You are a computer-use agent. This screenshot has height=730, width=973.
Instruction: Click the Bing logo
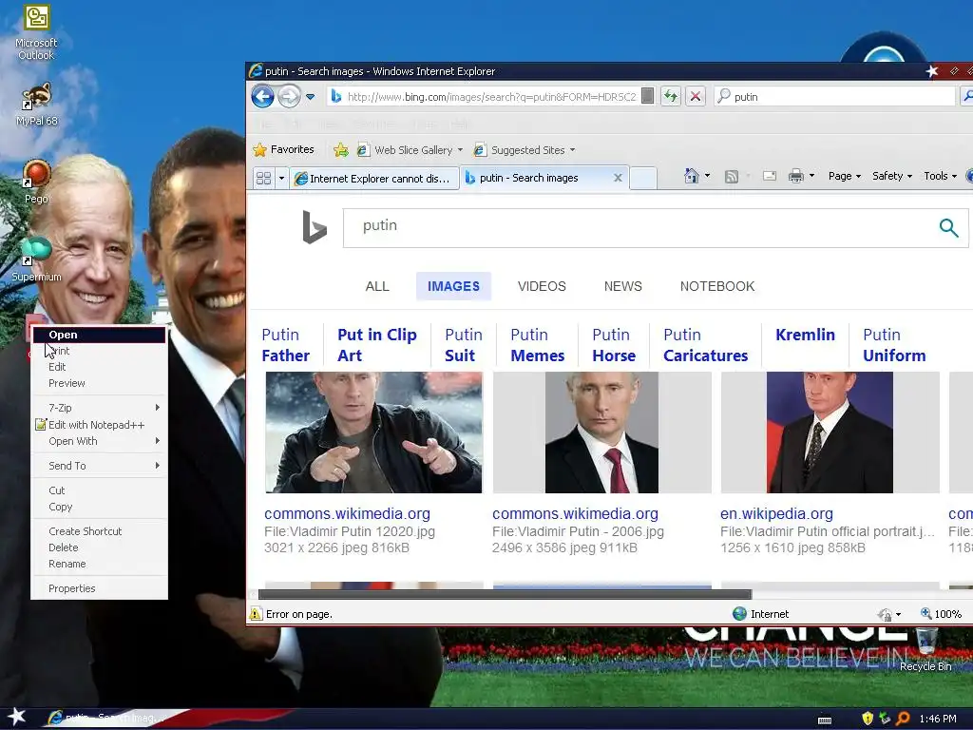314,227
